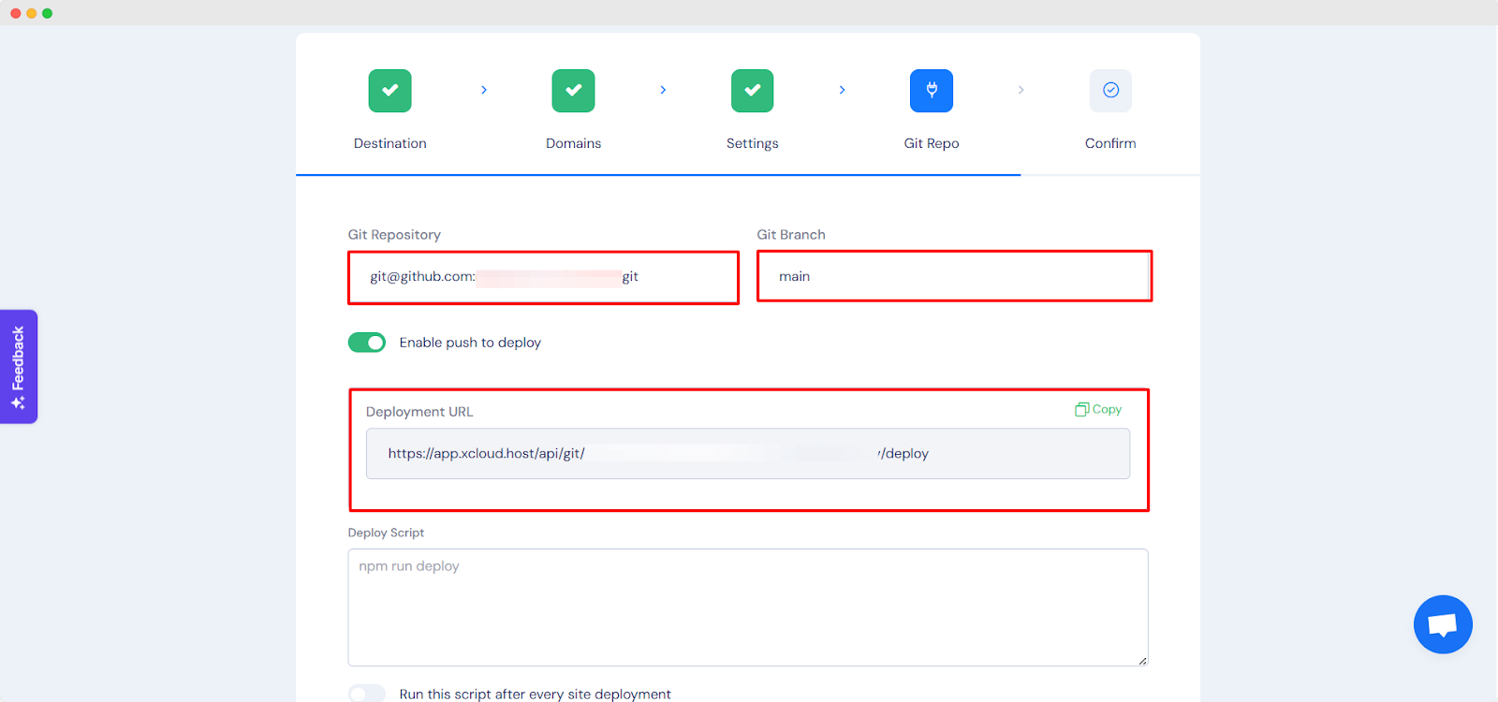
Task: Click chevron between Destination and Domains
Action: click(x=484, y=90)
